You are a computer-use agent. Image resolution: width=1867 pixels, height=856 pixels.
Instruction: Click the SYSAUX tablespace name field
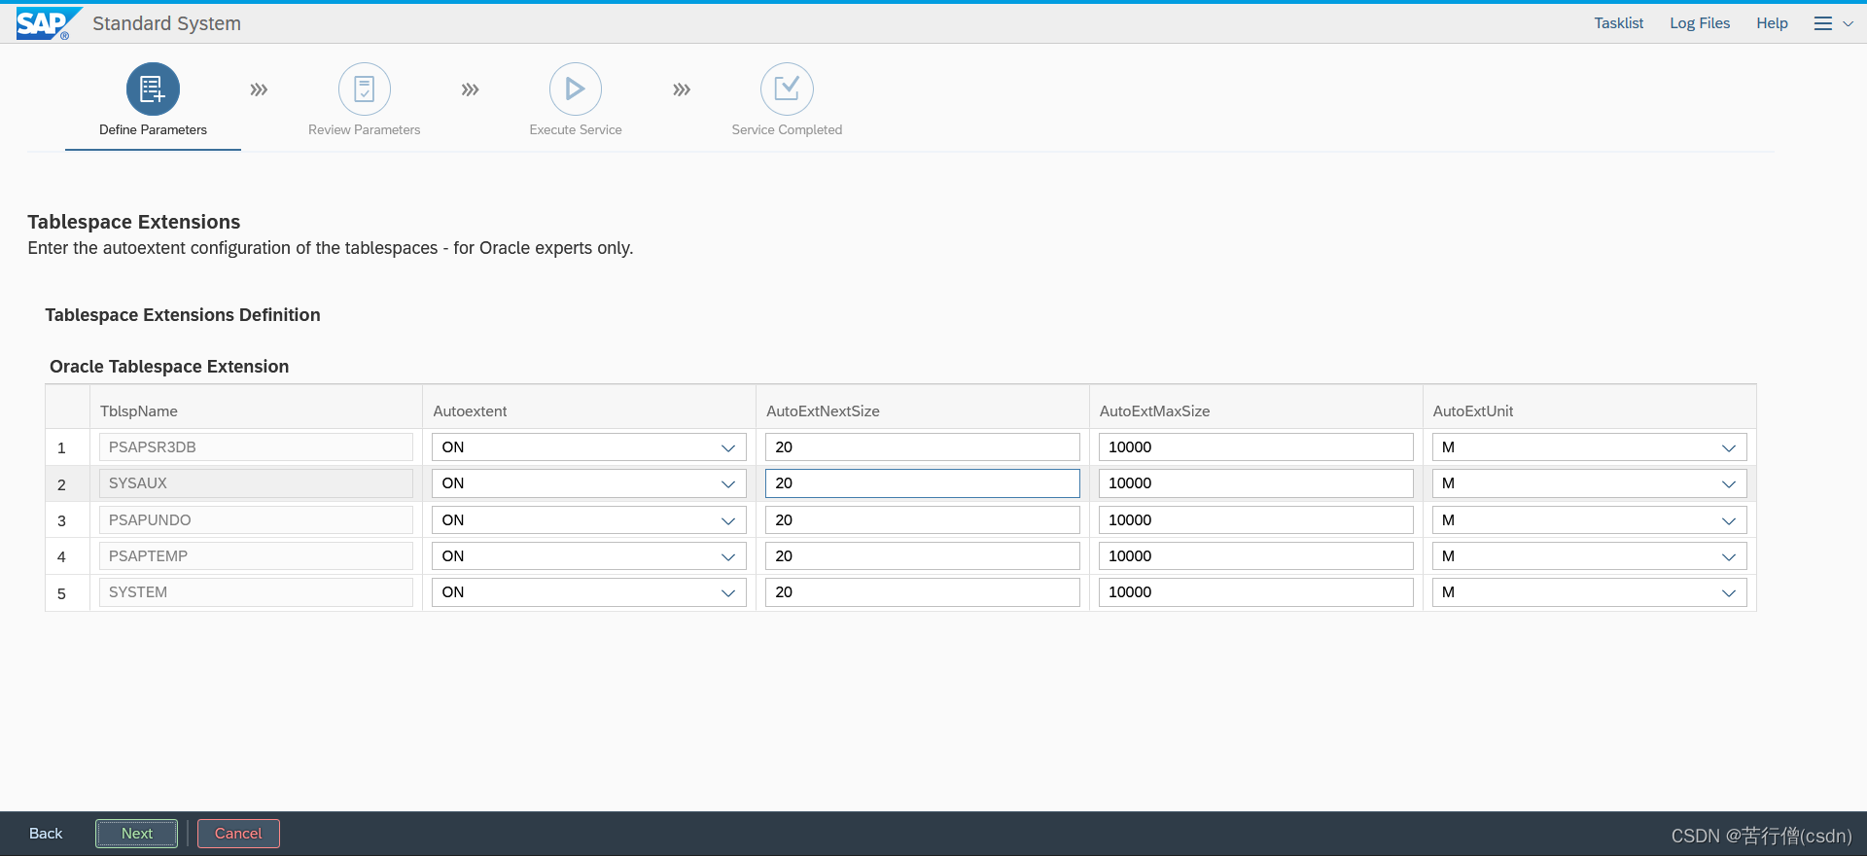click(256, 483)
